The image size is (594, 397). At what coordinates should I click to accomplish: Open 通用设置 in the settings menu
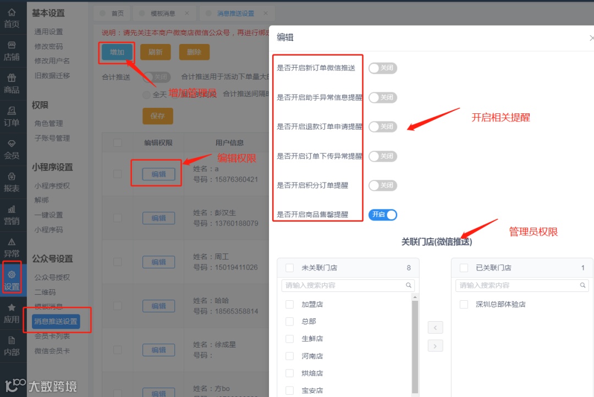coord(48,32)
